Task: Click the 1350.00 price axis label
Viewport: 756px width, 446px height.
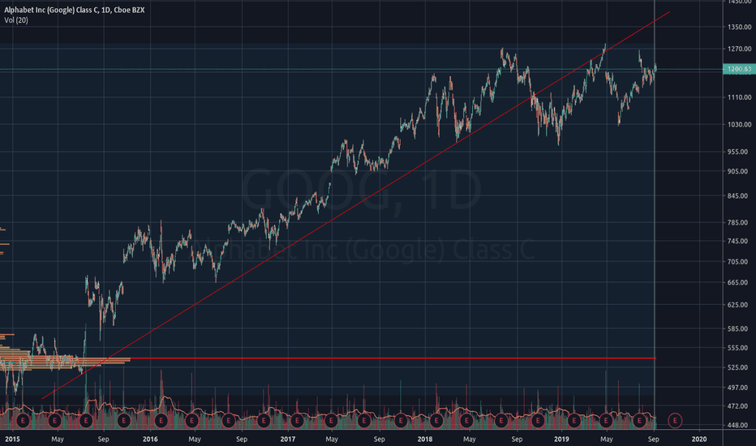Action: pos(740,27)
